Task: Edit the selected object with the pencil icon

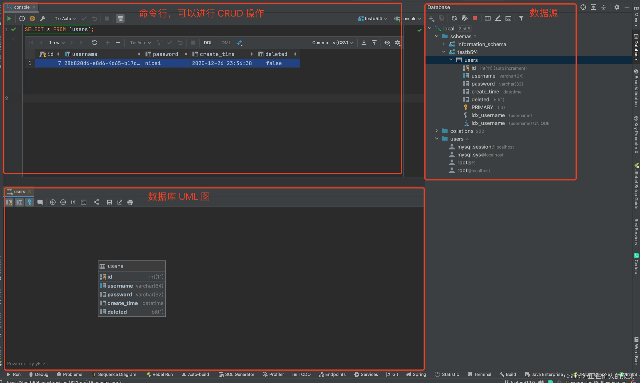Action: tap(498, 18)
